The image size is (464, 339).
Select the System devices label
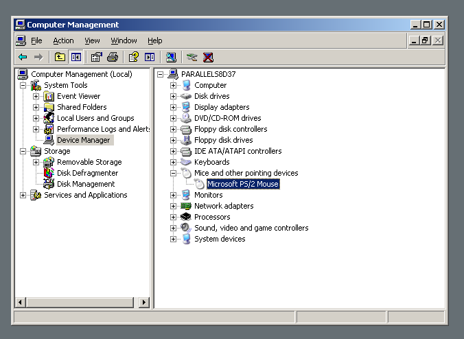pyautogui.click(x=220, y=239)
